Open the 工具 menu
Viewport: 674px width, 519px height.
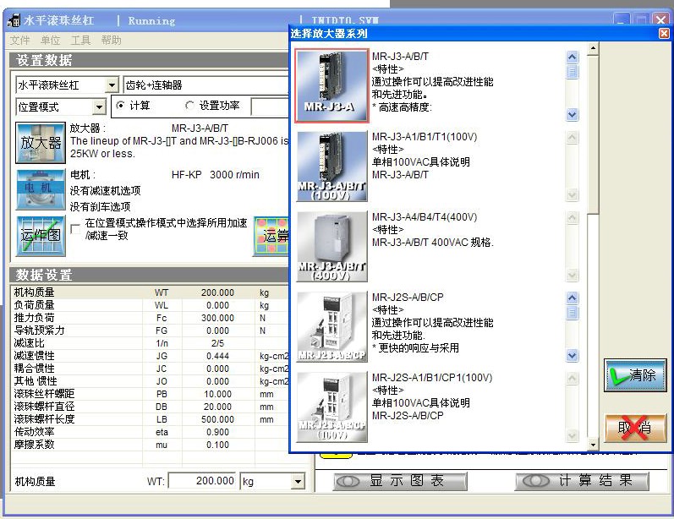80,41
